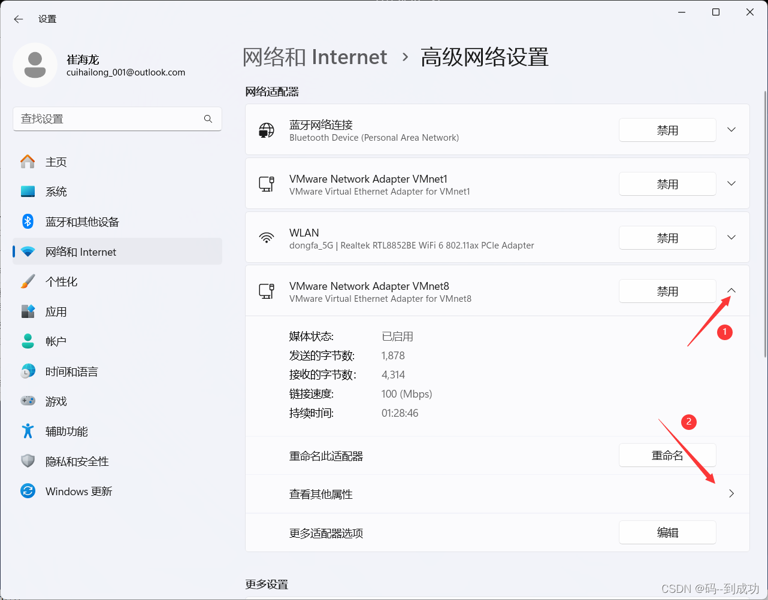This screenshot has width=768, height=600.
Task: Click 编辑 for more adapter options
Action: pyautogui.click(x=667, y=532)
